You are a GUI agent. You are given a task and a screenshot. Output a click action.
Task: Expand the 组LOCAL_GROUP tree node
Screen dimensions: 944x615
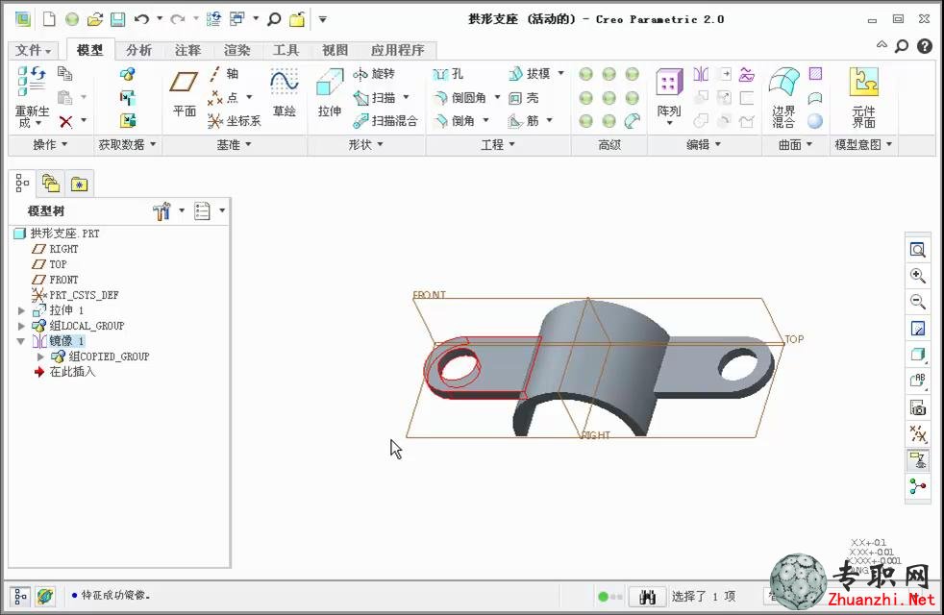pos(21,326)
